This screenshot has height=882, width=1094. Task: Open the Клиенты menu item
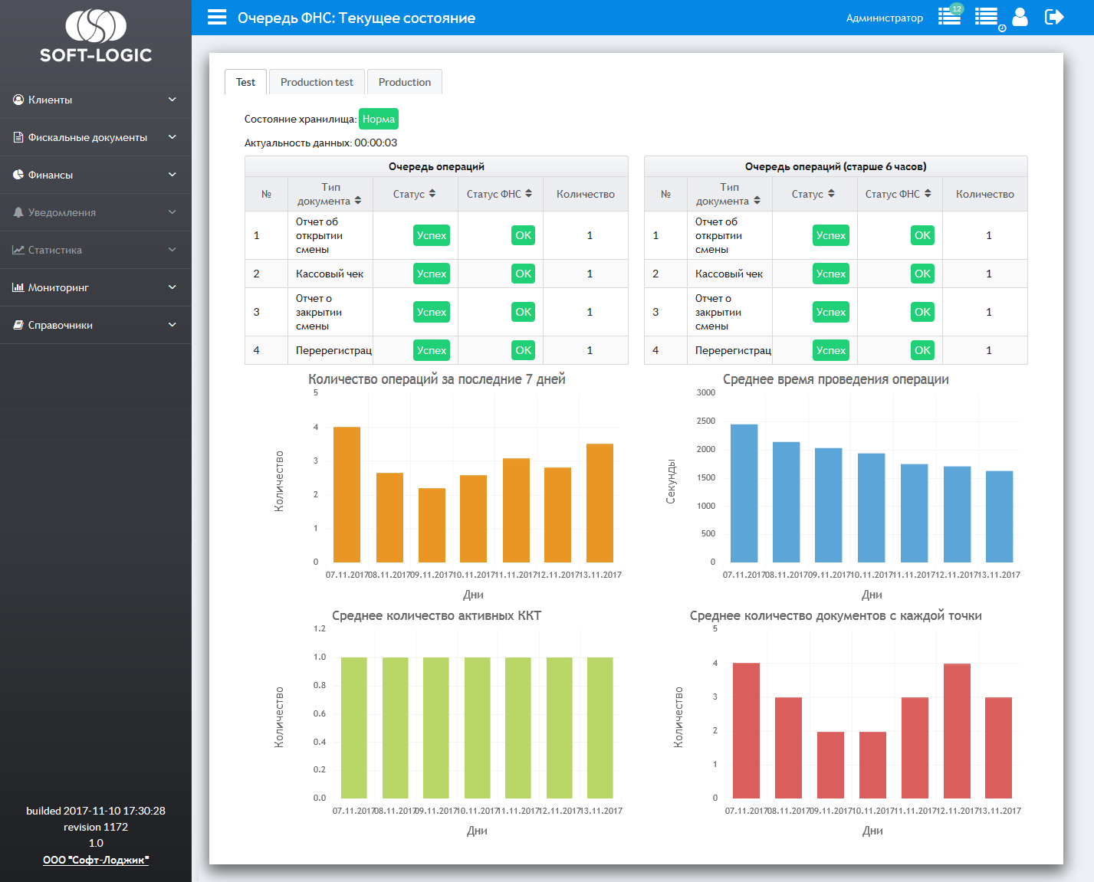coord(96,100)
